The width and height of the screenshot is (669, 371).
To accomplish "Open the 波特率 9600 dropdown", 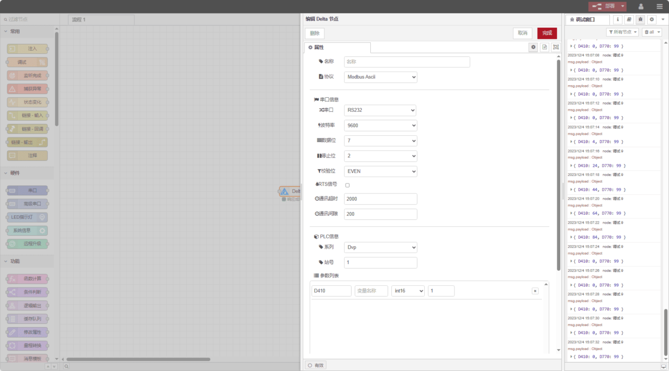I will coord(380,126).
